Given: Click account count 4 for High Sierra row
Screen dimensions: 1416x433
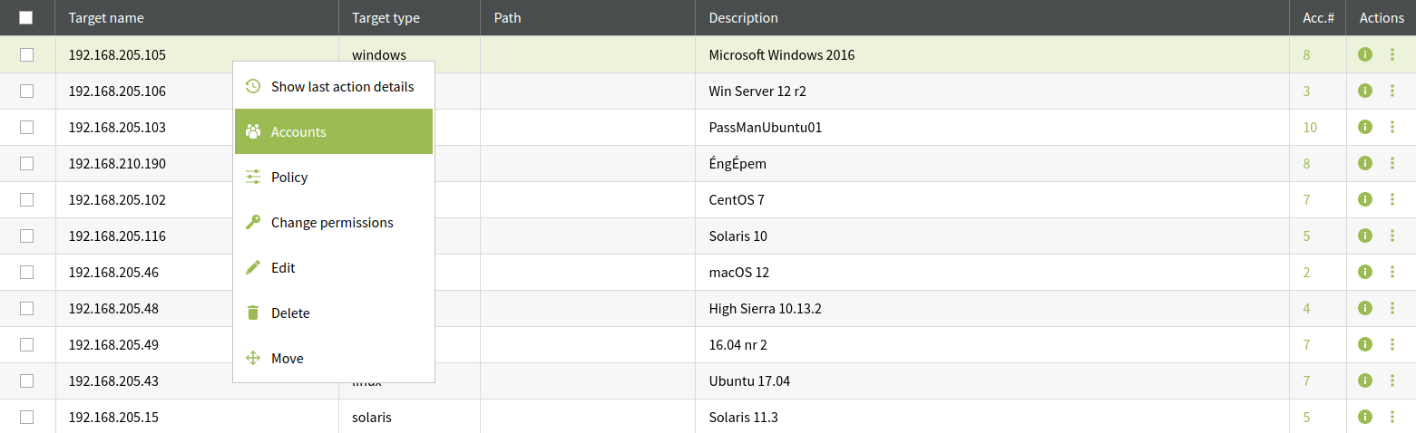Looking at the screenshot, I should pyautogui.click(x=1307, y=308).
